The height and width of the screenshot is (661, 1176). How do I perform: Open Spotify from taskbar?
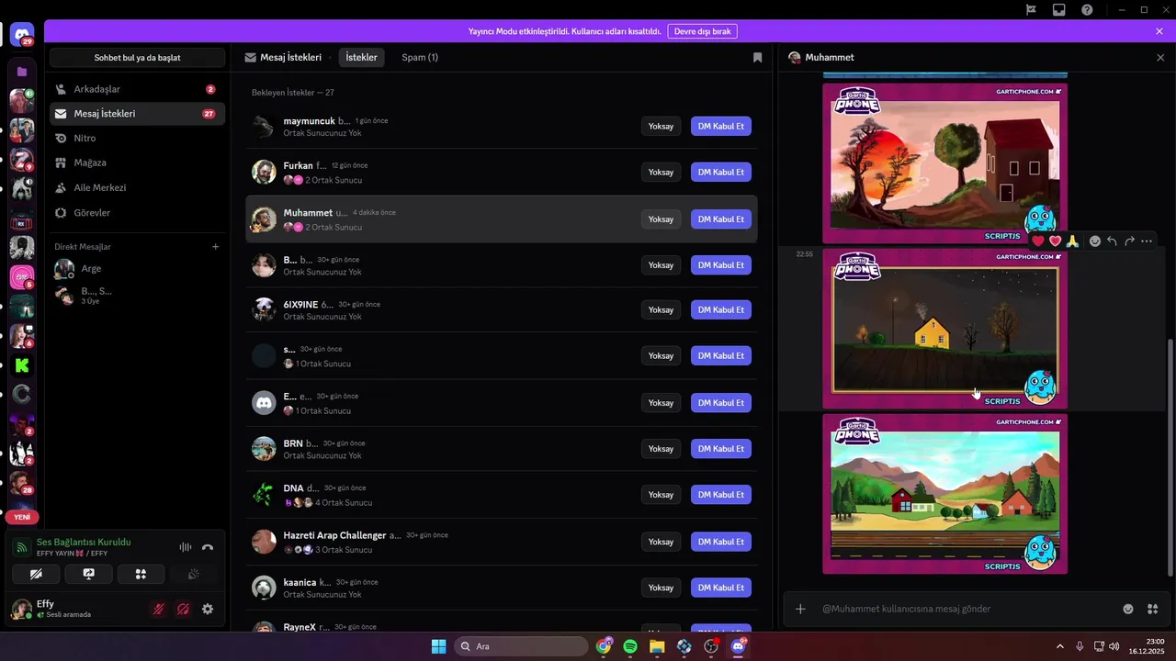[630, 646]
